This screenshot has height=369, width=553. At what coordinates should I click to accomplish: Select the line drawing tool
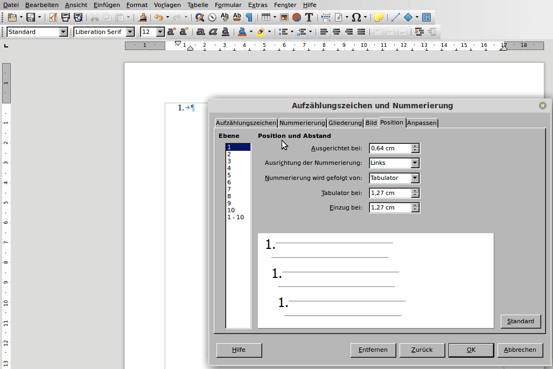(396, 17)
